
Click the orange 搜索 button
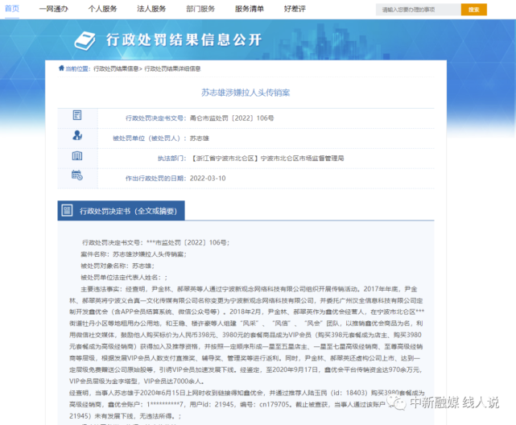(474, 10)
